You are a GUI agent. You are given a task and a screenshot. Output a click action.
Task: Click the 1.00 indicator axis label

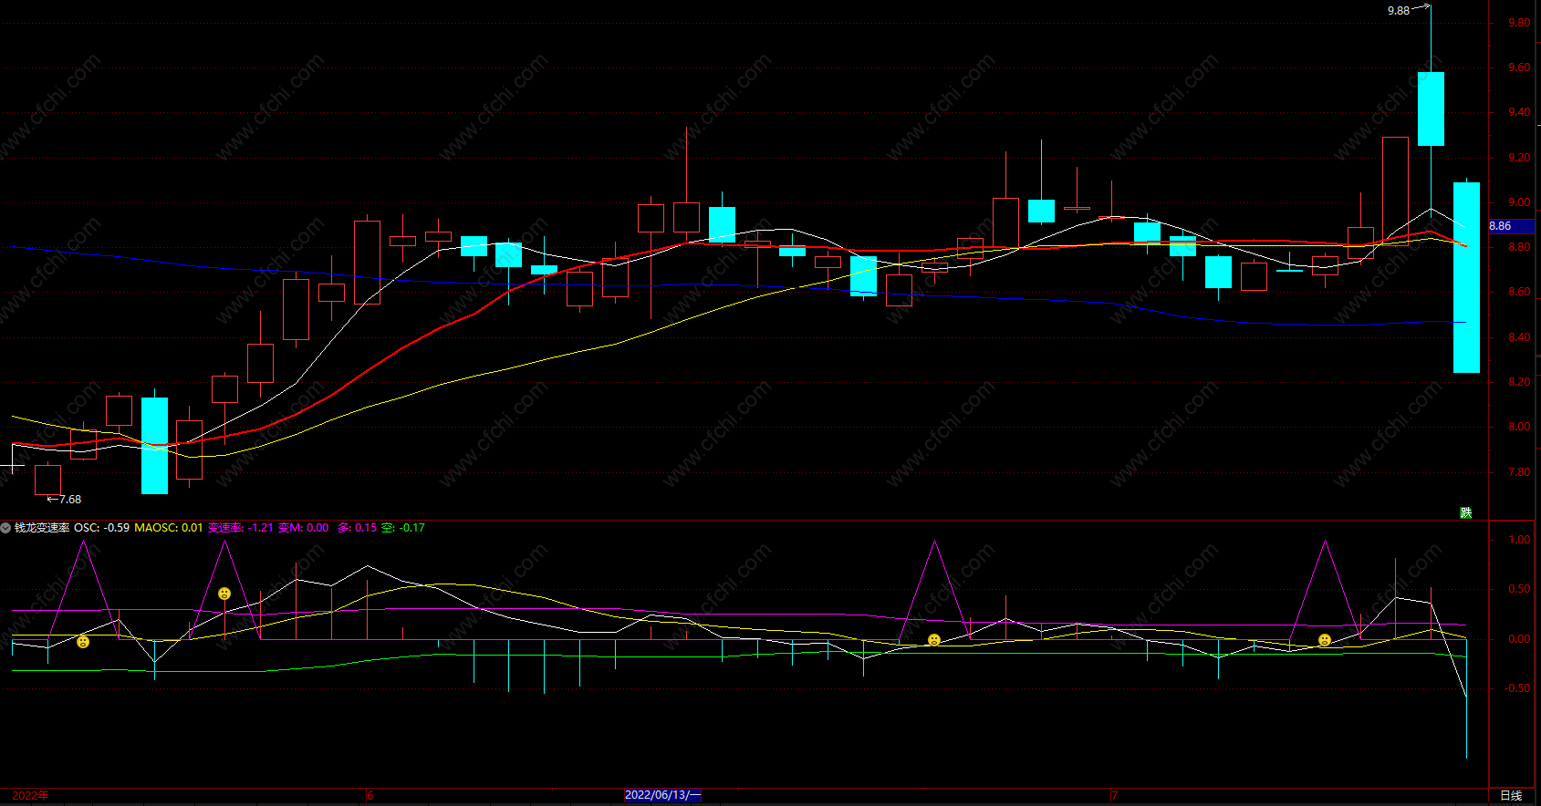1519,540
